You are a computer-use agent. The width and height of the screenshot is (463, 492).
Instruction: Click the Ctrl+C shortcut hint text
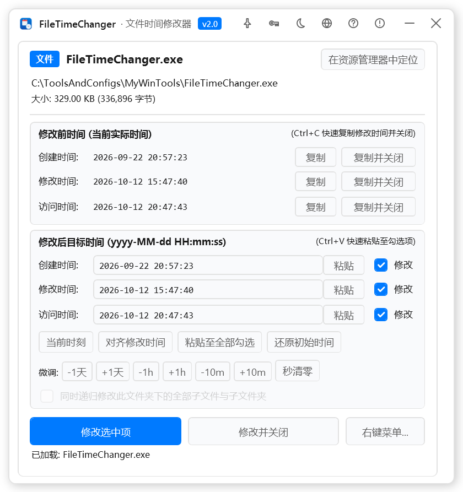pos(353,133)
